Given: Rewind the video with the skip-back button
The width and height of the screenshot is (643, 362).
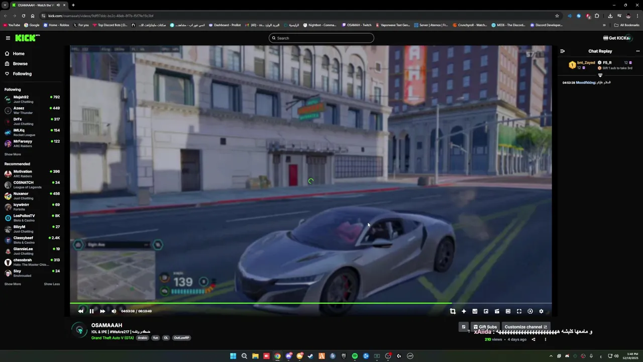Looking at the screenshot, I should (x=80, y=311).
